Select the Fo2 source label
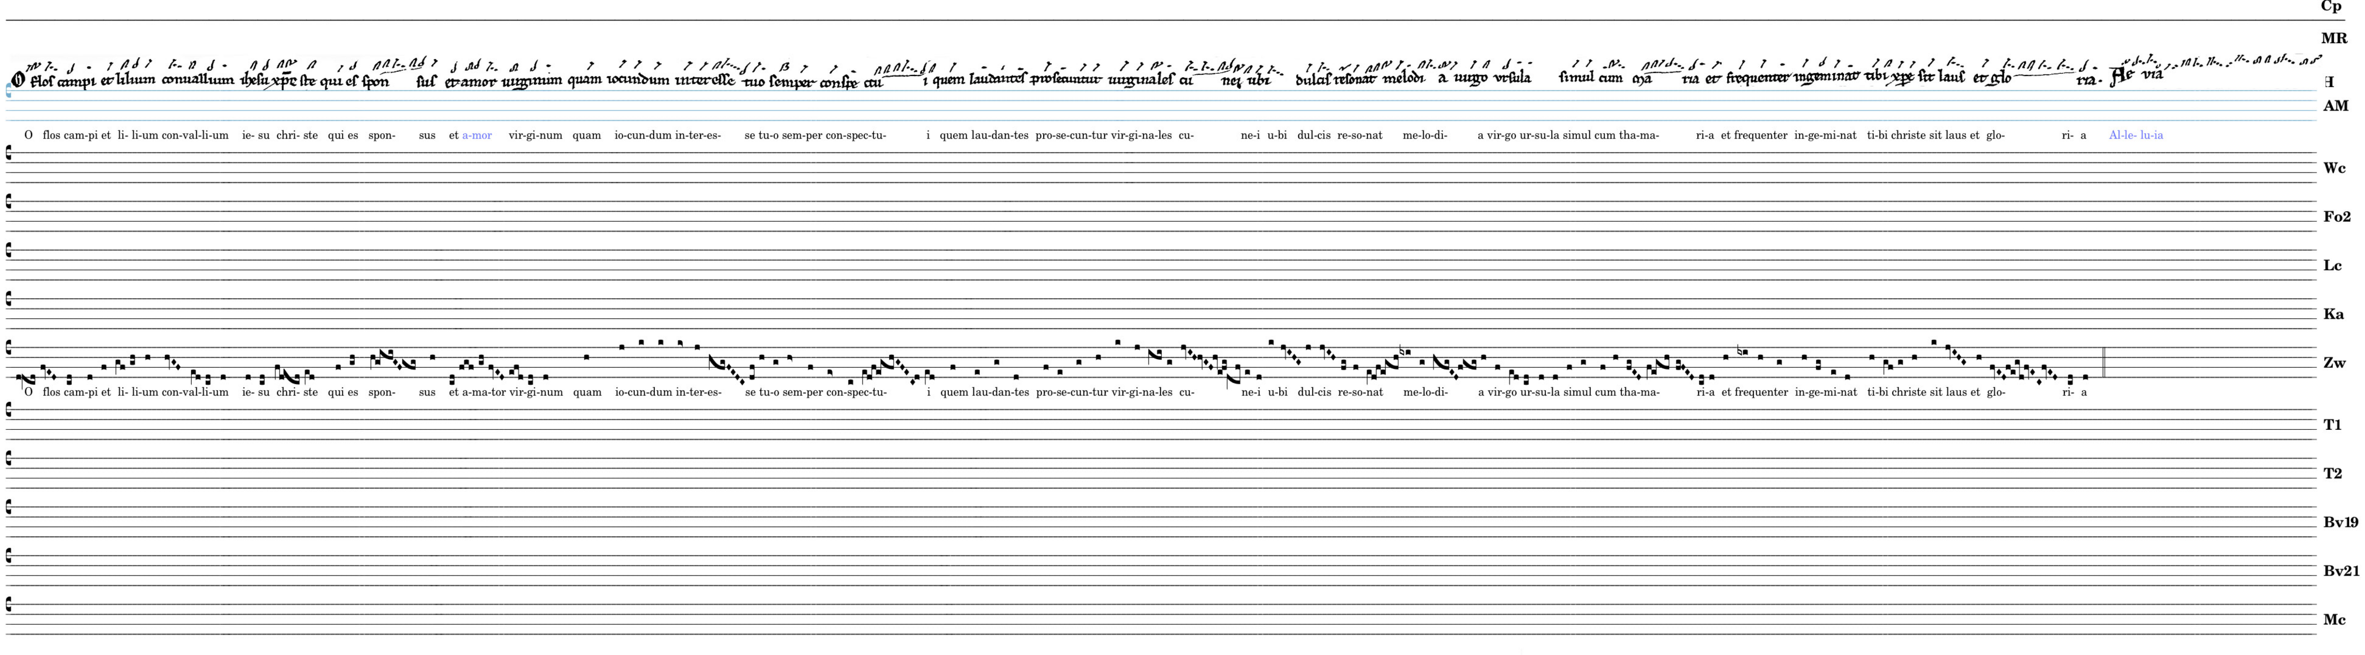Viewport: 2365px width, 655px height. 2336,218
